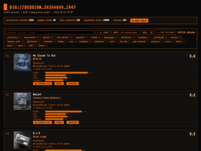Viewport: 201px width, 151px height.
Task: Click the 'Black Lodge' artist name
Action: point(39,137)
